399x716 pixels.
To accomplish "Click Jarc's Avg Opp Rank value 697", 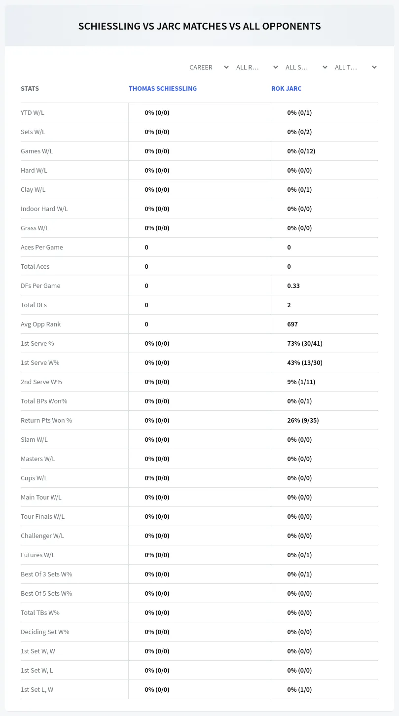I will click(292, 324).
